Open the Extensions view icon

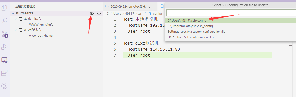coord(4,73)
